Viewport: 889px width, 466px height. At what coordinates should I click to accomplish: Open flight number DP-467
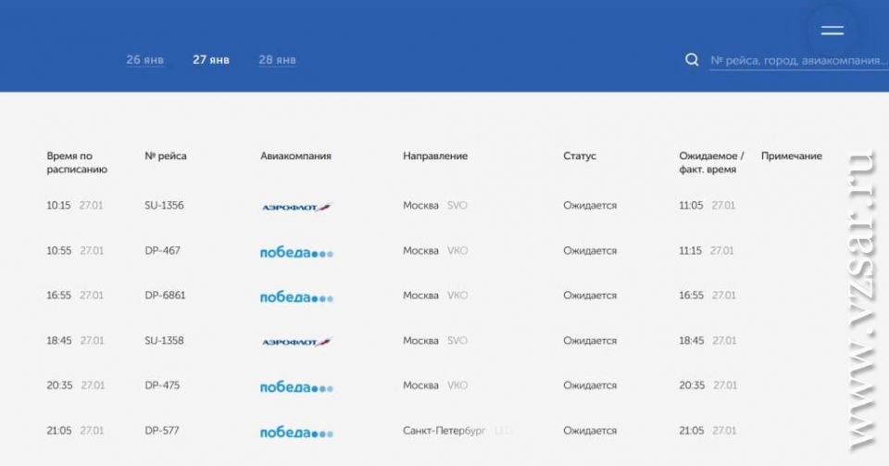(x=161, y=250)
